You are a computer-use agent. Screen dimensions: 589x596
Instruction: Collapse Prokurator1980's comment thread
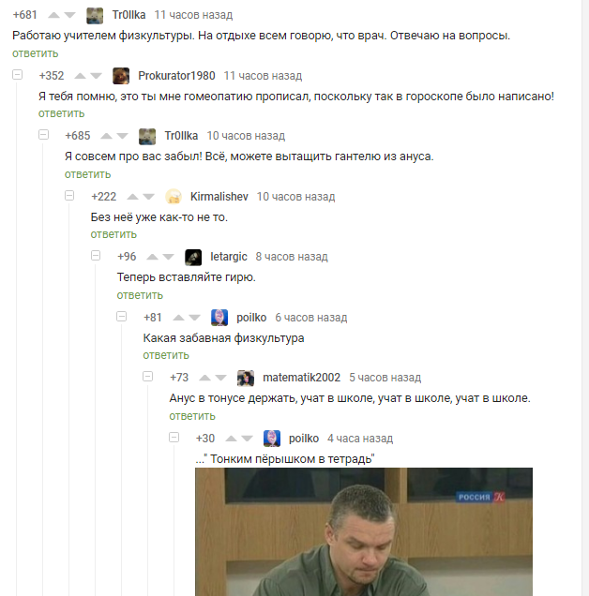(18, 75)
